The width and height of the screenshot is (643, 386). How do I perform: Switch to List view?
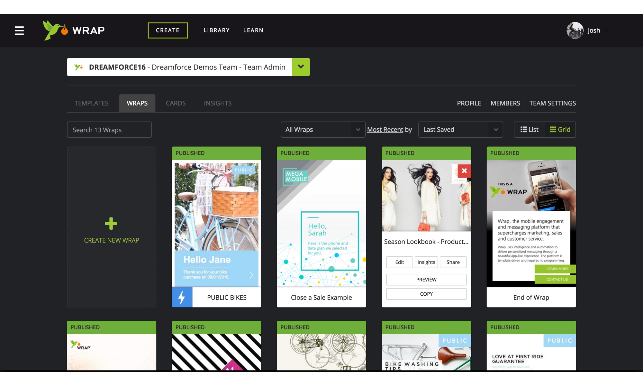point(529,130)
